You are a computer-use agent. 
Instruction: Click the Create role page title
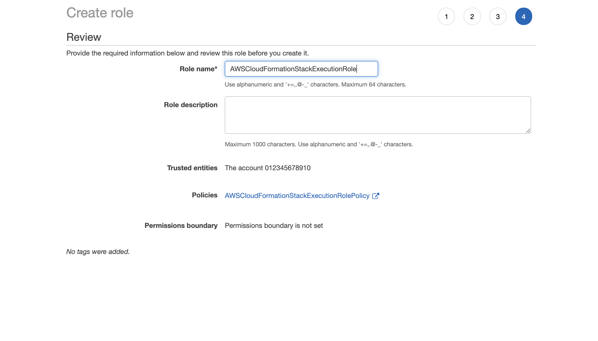click(x=100, y=13)
